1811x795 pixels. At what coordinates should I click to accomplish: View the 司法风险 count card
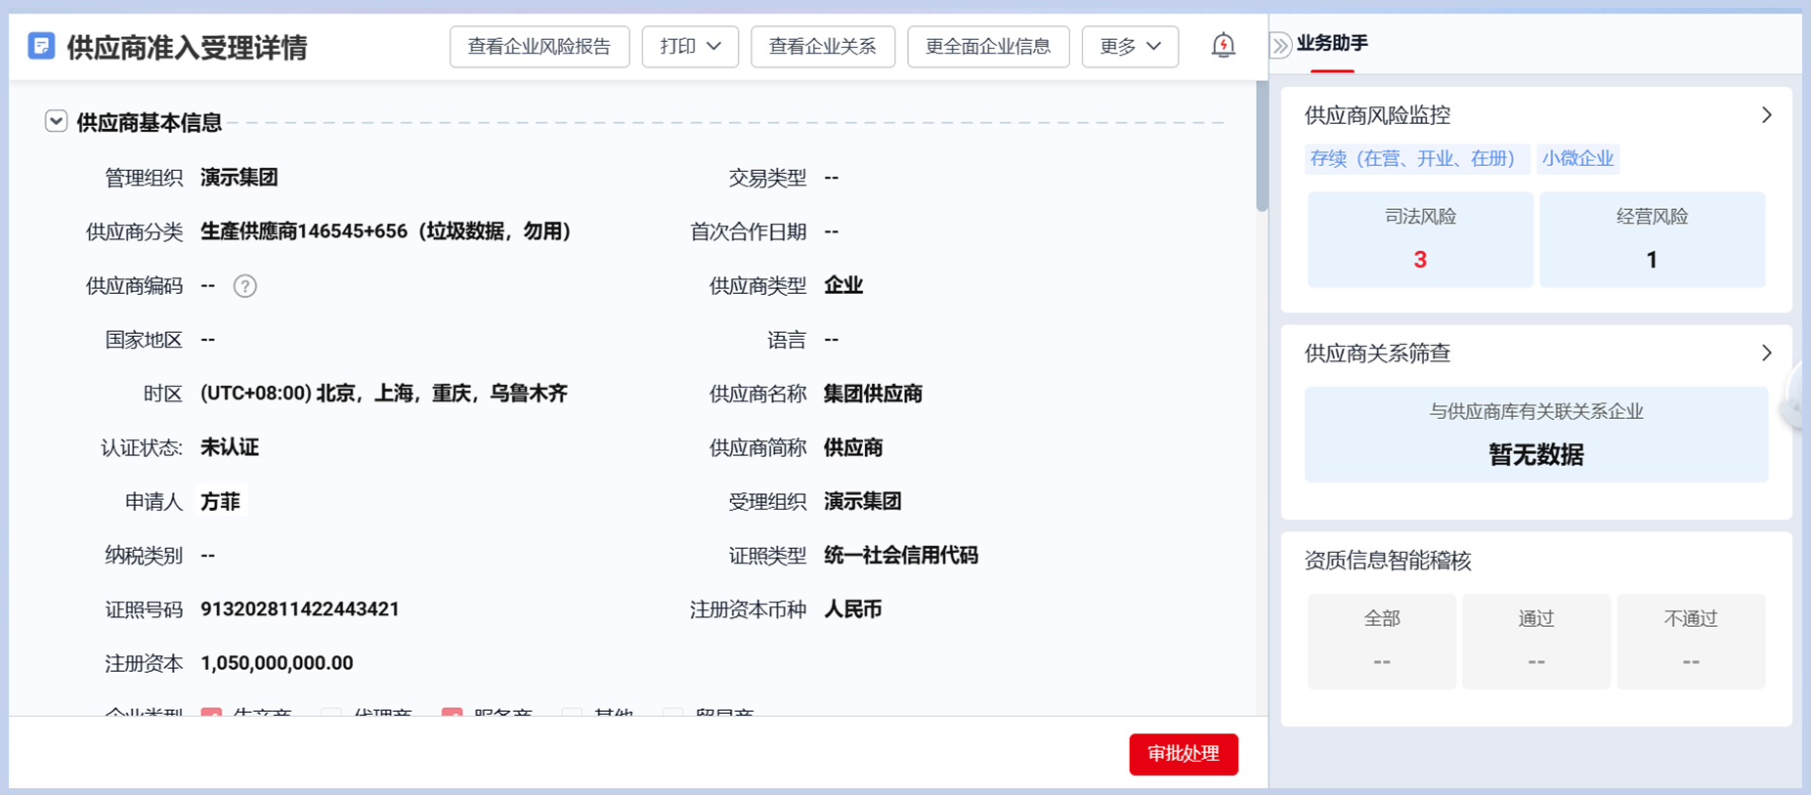[1419, 239]
